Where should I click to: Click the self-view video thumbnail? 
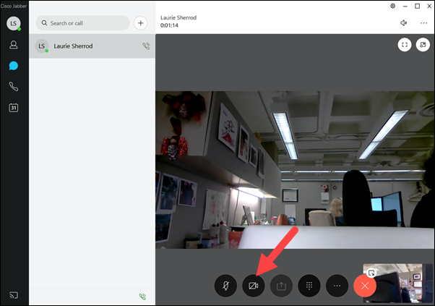coord(400,284)
